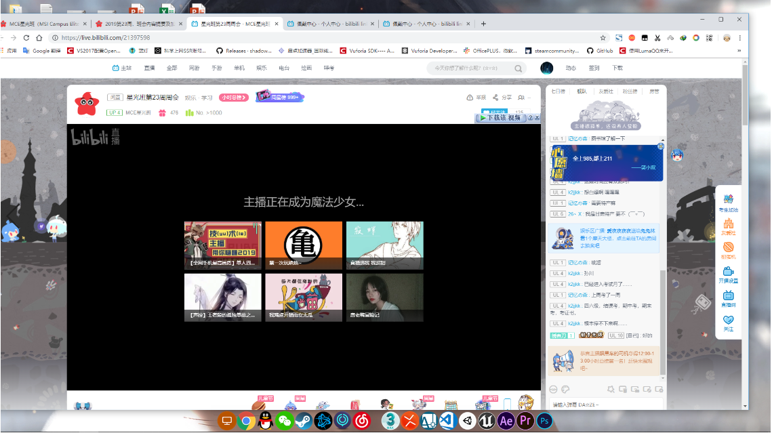Open the 直播 navigation menu item
The height and width of the screenshot is (433, 772).
(149, 68)
